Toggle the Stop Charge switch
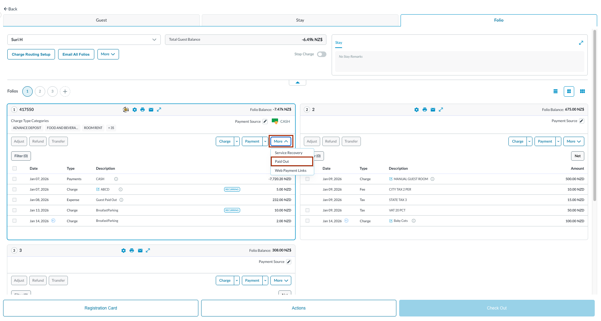The height and width of the screenshot is (321, 601). pyautogui.click(x=322, y=54)
